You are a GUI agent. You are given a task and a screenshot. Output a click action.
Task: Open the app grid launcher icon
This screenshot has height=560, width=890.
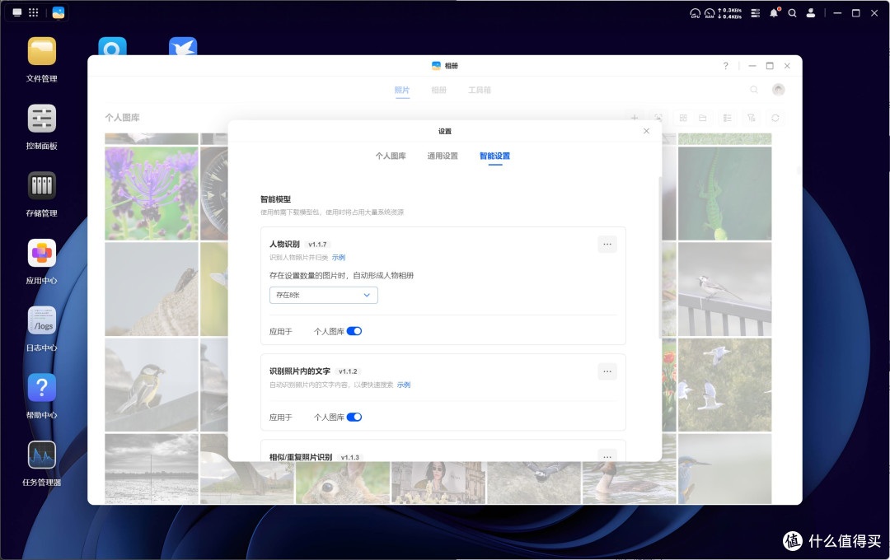[34, 12]
